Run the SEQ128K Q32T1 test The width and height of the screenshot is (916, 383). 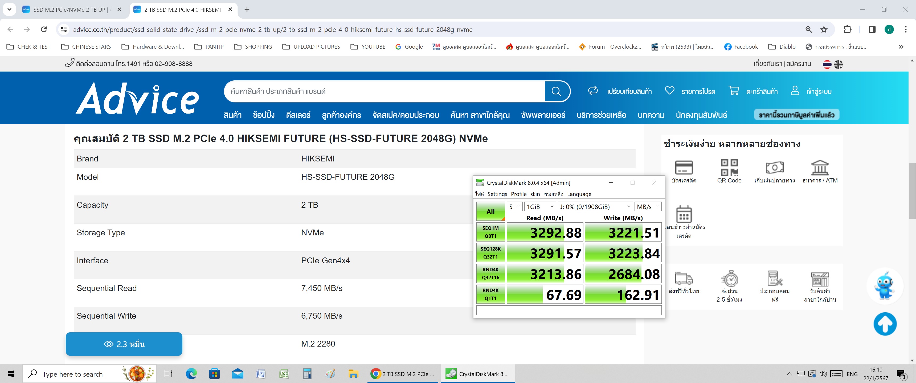tap(490, 253)
